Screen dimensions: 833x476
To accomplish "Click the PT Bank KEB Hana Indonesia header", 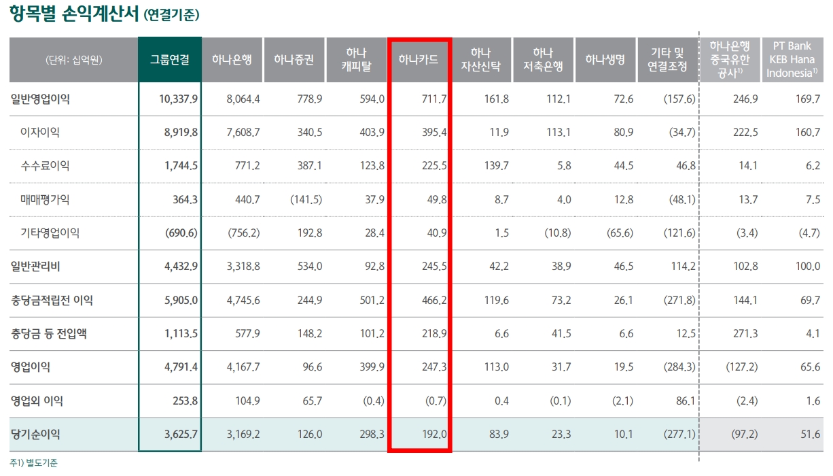I will click(791, 60).
